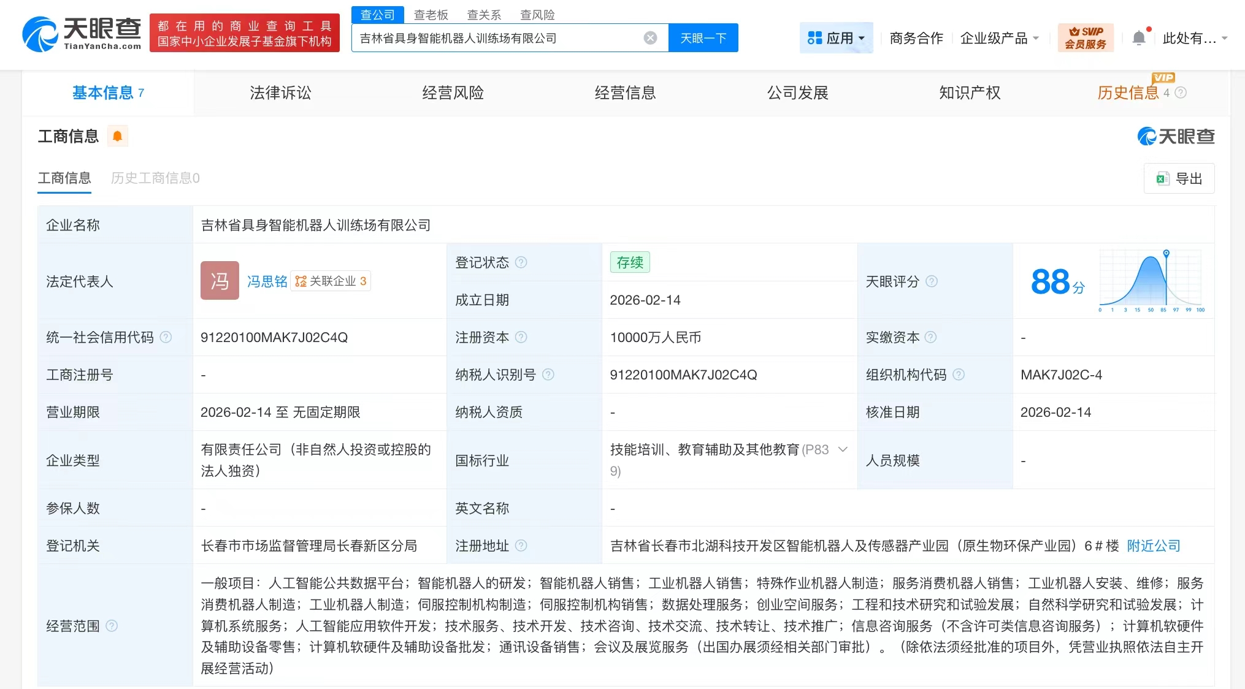Click help icon next to 经营范围

[x=112, y=626]
